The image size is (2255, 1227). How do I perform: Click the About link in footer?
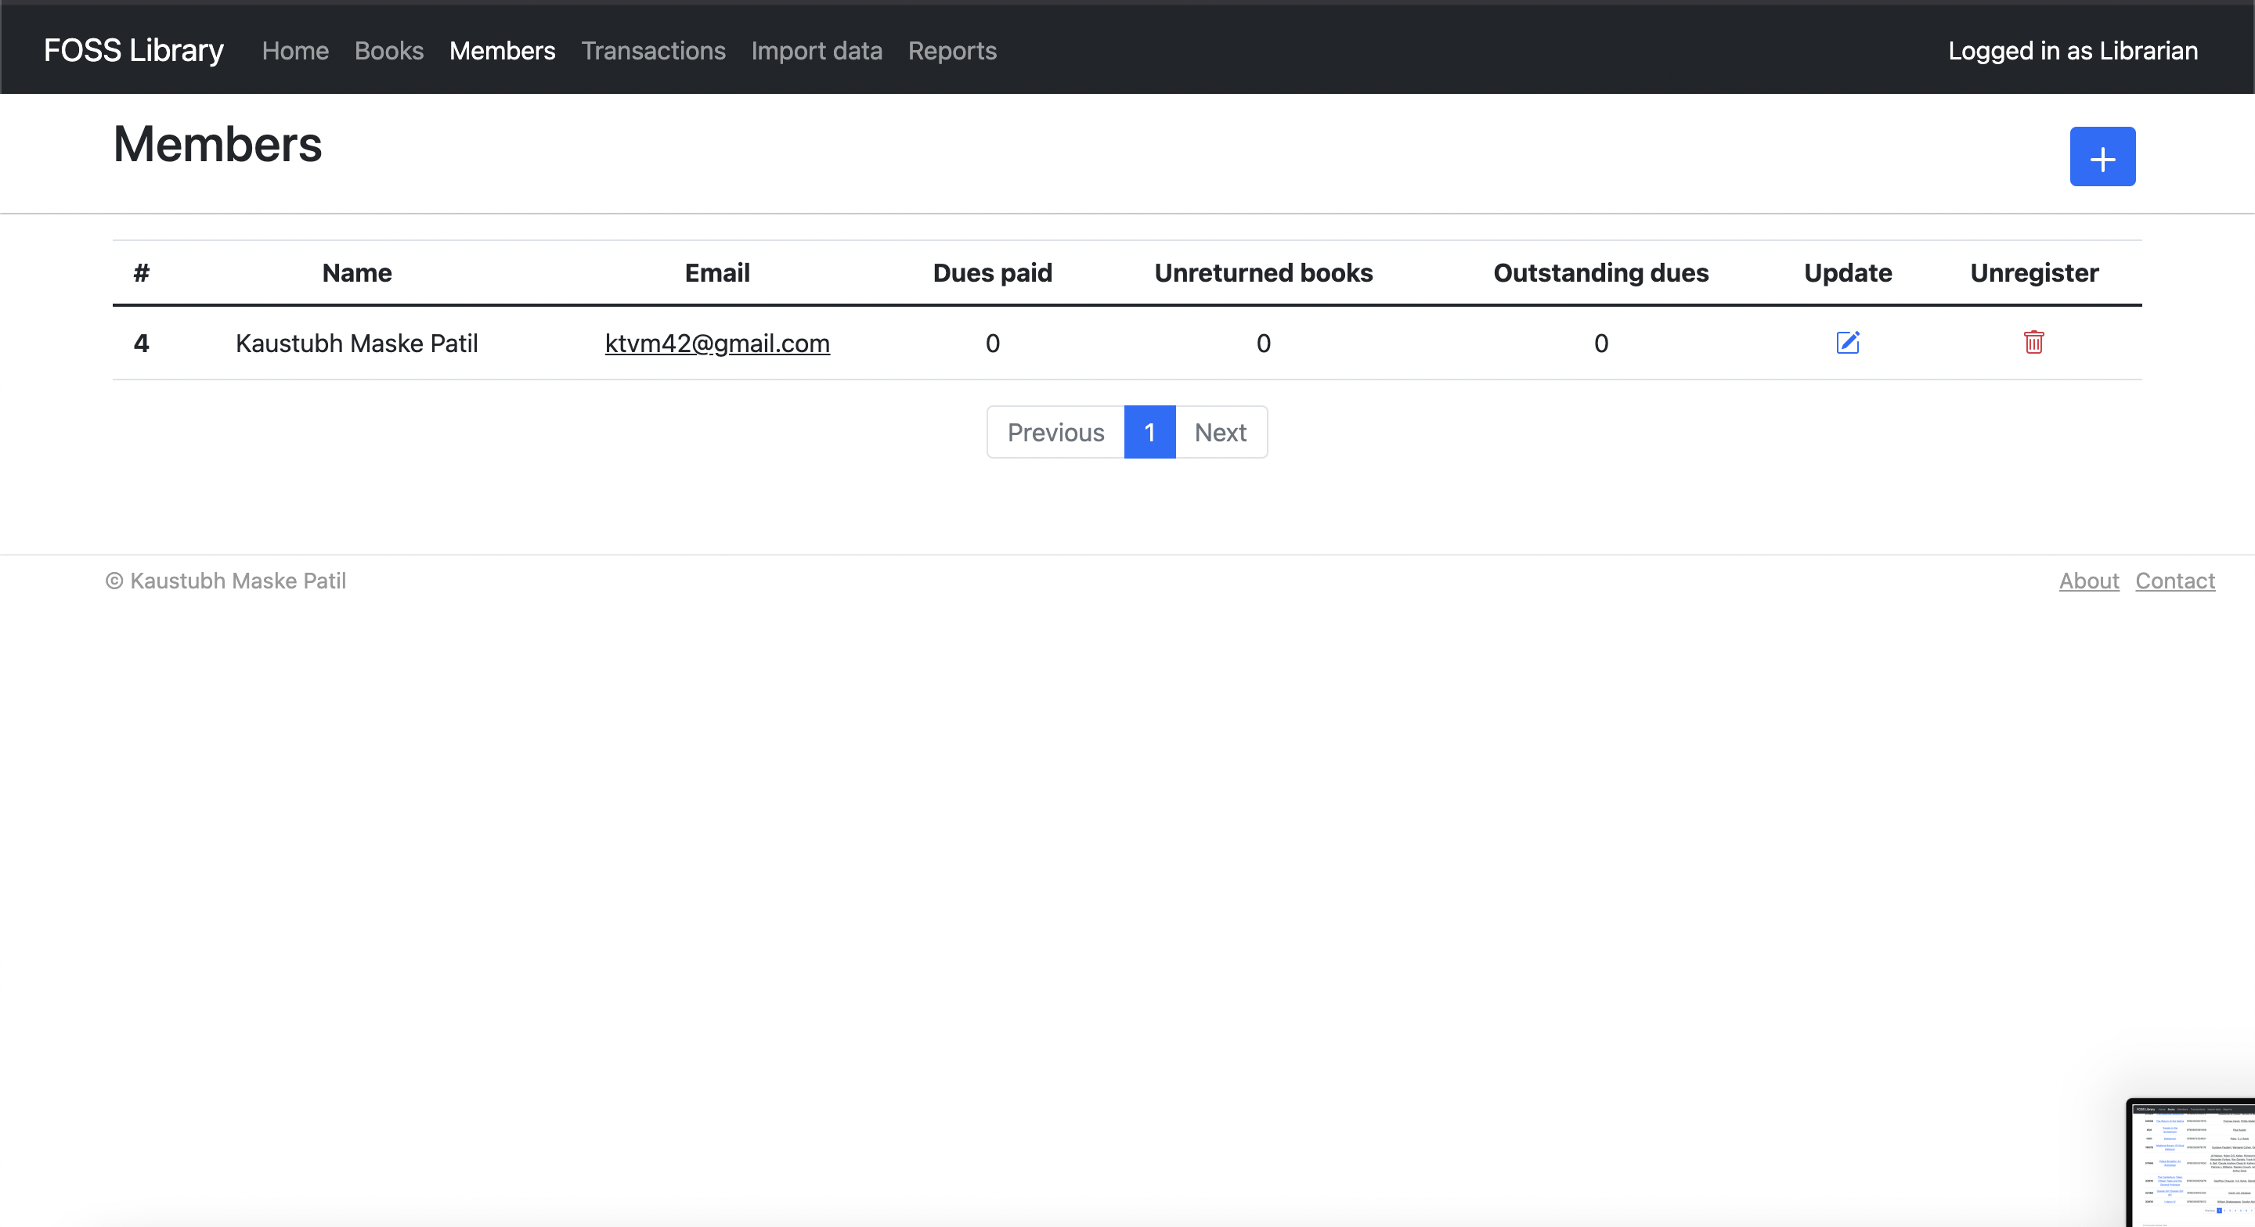(x=2087, y=581)
